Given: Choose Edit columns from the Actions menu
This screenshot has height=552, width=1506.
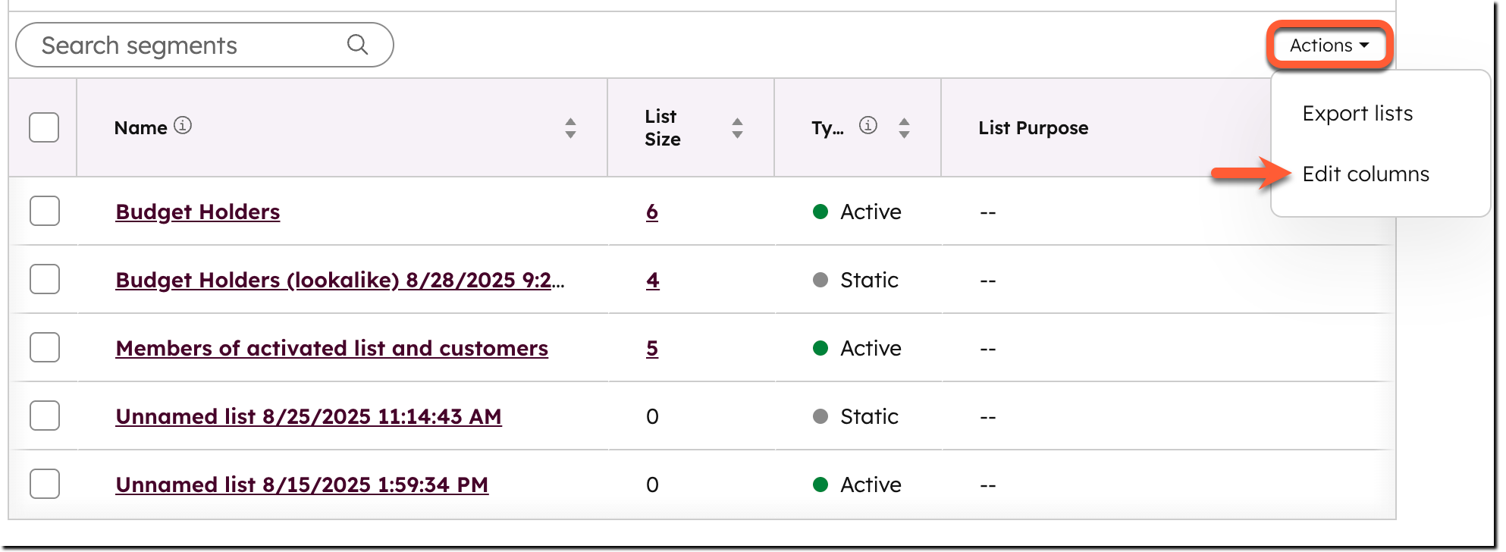Looking at the screenshot, I should click(1365, 174).
